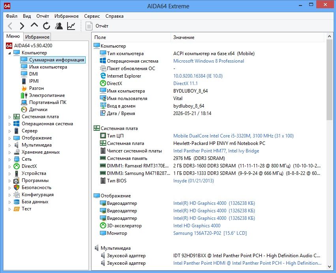Expand the Хранение данных node
Image resolution: width=336 pixels, height=273 pixels.
click(x=9, y=152)
